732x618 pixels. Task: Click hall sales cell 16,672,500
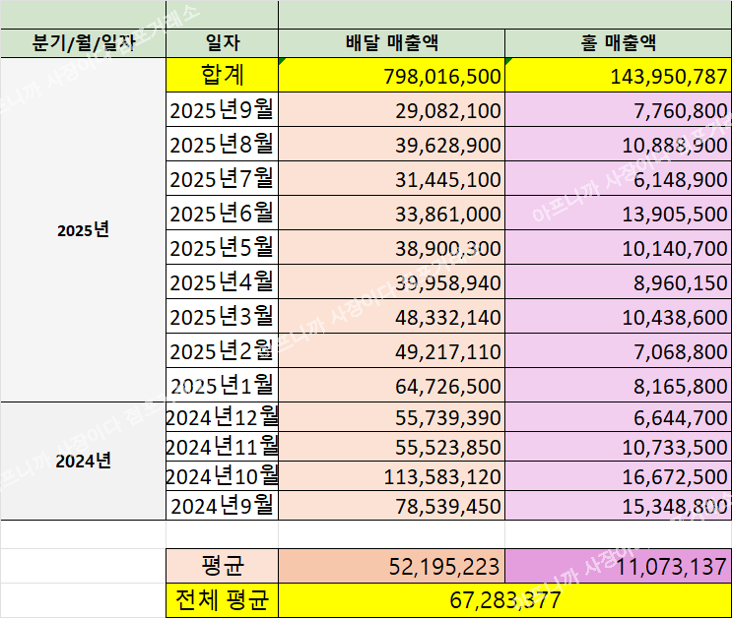pyautogui.click(x=618, y=477)
